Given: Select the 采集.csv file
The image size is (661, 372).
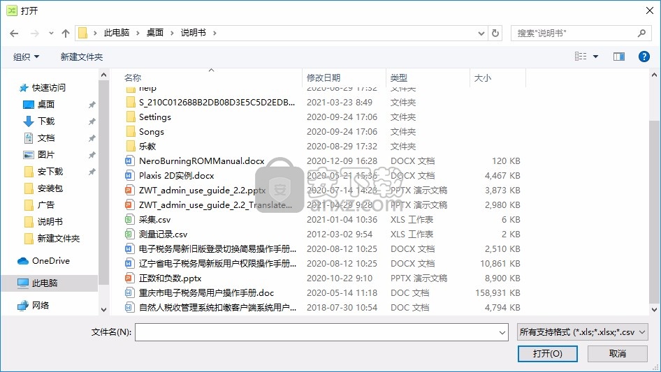Looking at the screenshot, I should tap(154, 219).
